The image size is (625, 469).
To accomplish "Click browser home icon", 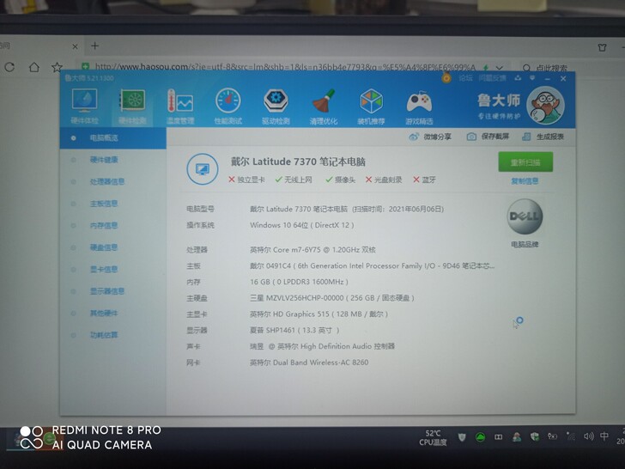I will (34, 67).
